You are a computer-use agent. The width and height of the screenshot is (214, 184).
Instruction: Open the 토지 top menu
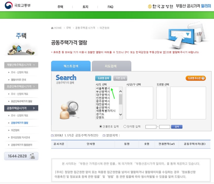(x=85, y=7)
